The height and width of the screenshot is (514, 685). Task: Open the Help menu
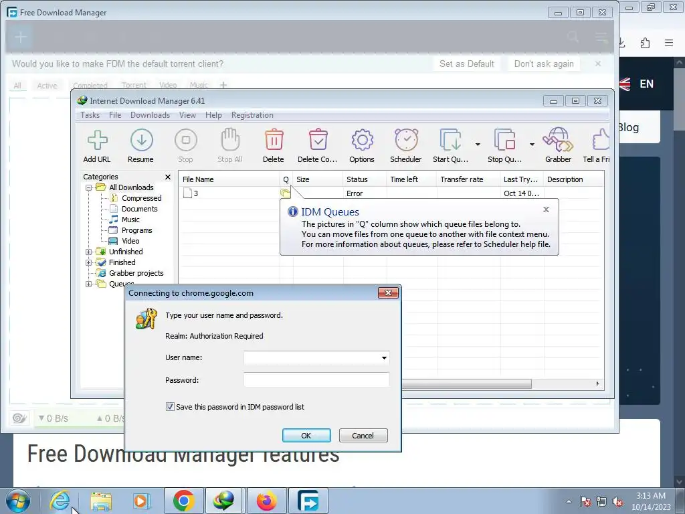click(x=213, y=115)
